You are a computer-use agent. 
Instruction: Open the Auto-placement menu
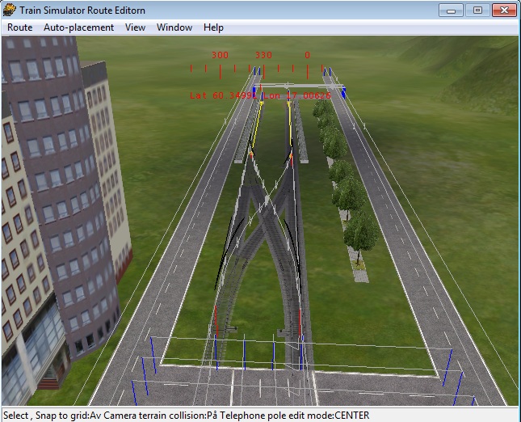pos(78,27)
